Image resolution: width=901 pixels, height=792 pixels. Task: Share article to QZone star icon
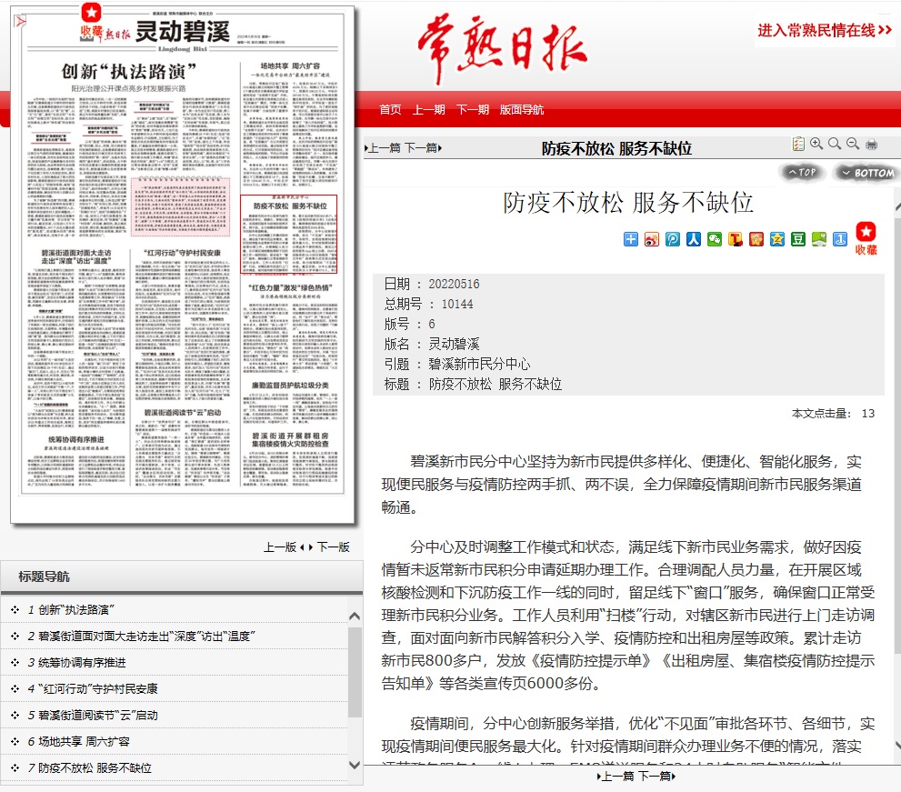(x=776, y=239)
